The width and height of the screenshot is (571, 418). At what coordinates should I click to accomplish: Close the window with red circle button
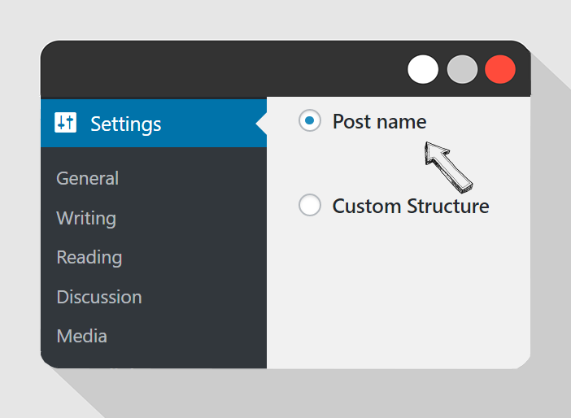[x=500, y=69]
